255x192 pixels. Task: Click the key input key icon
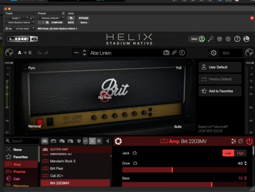[x=8, y=29]
